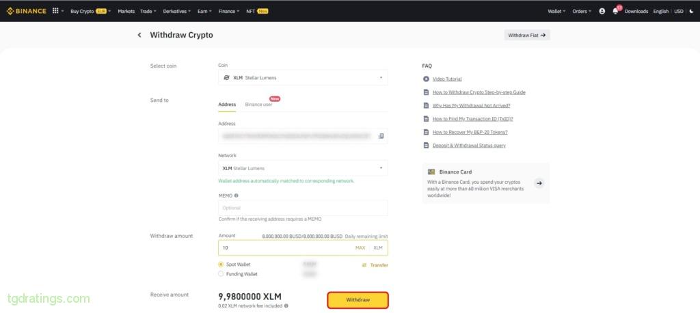This screenshot has width=700, height=313.
Task: Click the XLM coin logo icon
Action: pyautogui.click(x=226, y=78)
